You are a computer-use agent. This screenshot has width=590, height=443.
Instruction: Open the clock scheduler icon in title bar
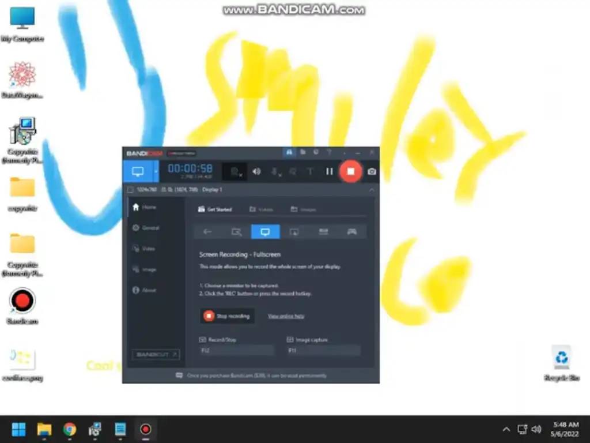click(316, 152)
